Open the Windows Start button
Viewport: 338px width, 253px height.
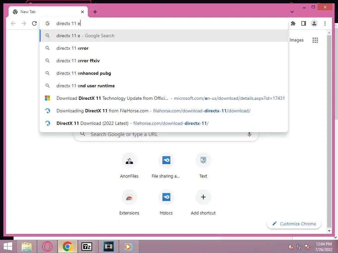coord(8,246)
